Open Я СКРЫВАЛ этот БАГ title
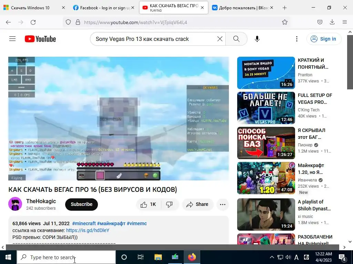Image resolution: width=353 pixels, height=264 pixels. point(311,134)
